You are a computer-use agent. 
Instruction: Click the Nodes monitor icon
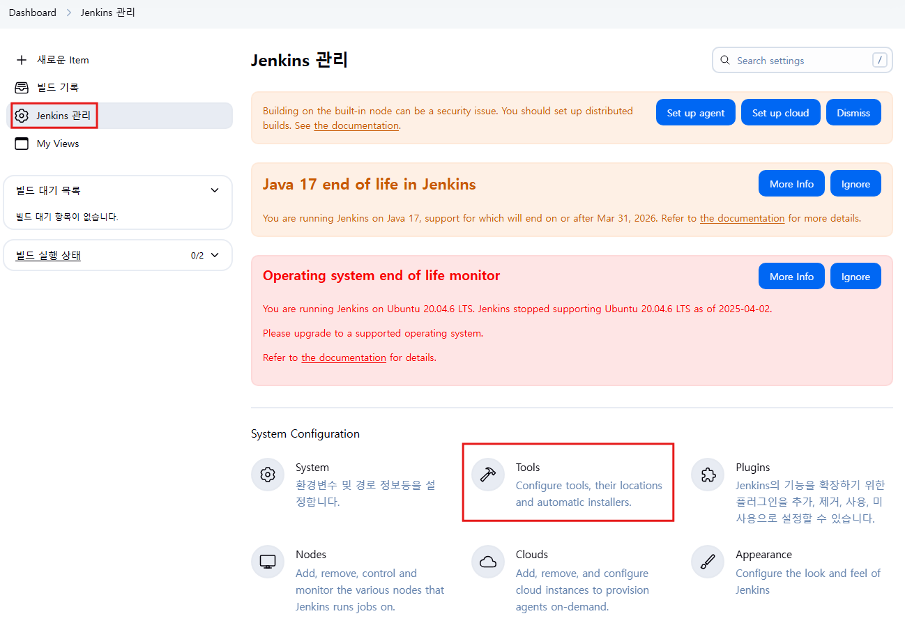click(x=268, y=562)
